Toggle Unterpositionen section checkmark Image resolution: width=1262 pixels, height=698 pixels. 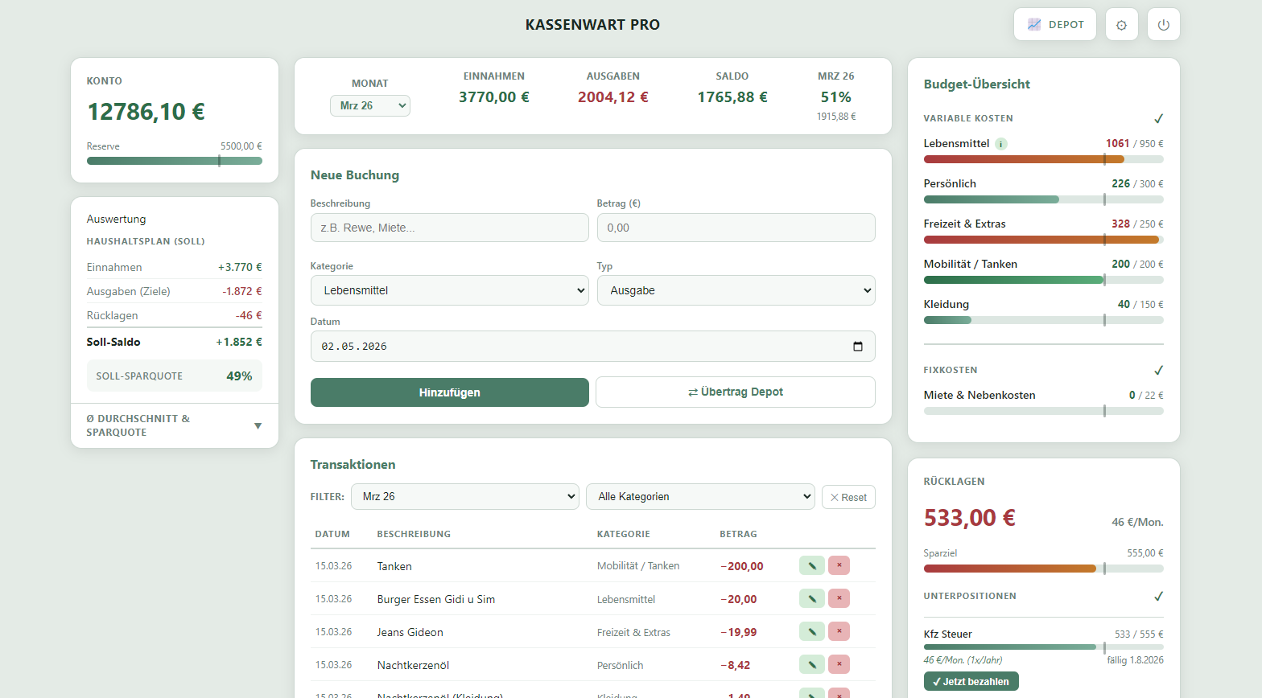coord(1158,596)
